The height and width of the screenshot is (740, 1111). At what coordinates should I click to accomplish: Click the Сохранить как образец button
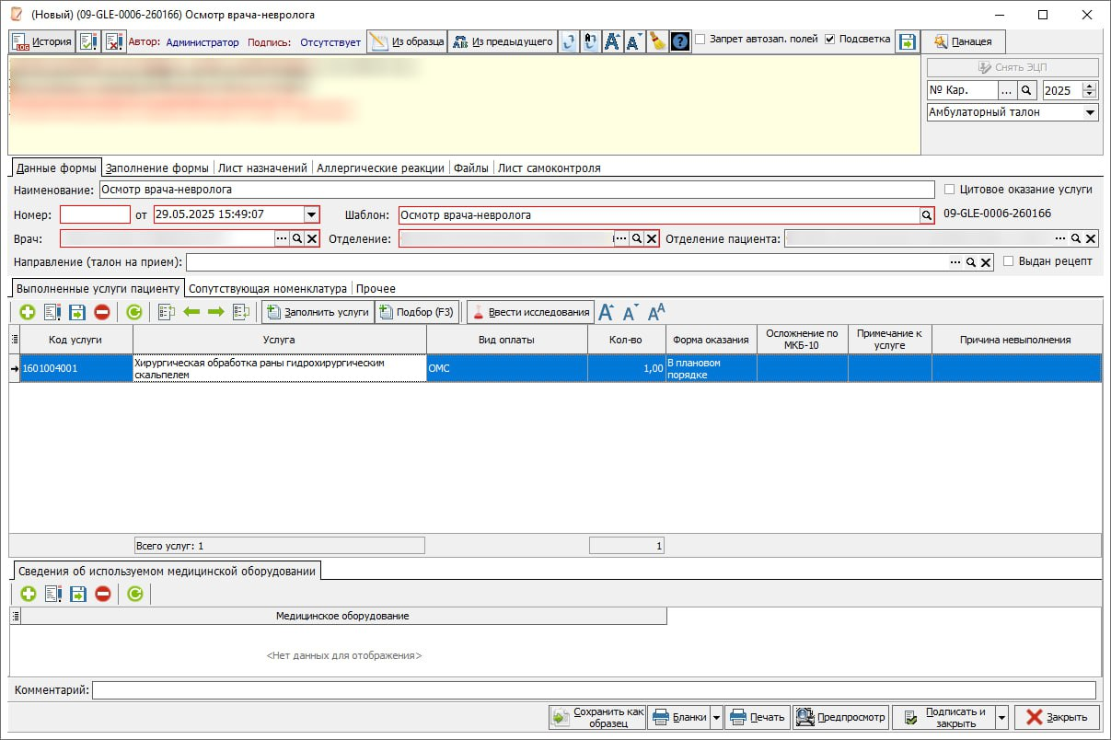click(597, 718)
